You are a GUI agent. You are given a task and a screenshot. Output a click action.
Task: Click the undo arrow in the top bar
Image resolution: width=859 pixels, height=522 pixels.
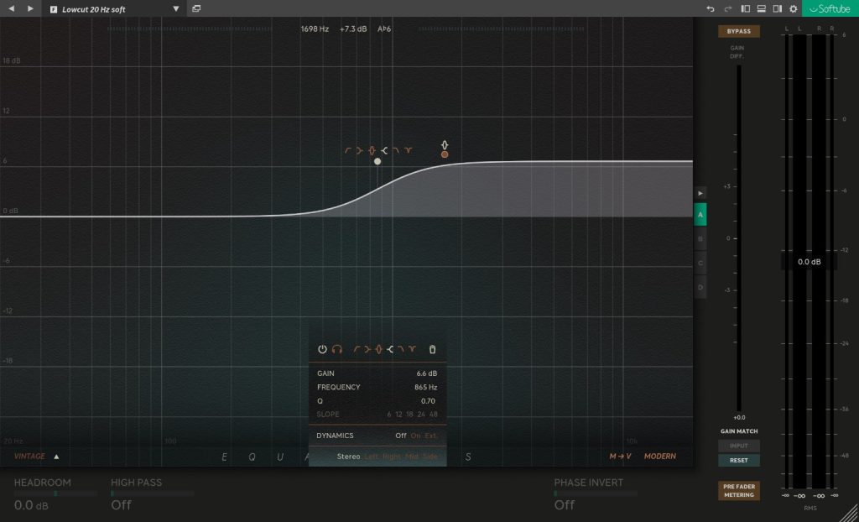pyautogui.click(x=711, y=8)
